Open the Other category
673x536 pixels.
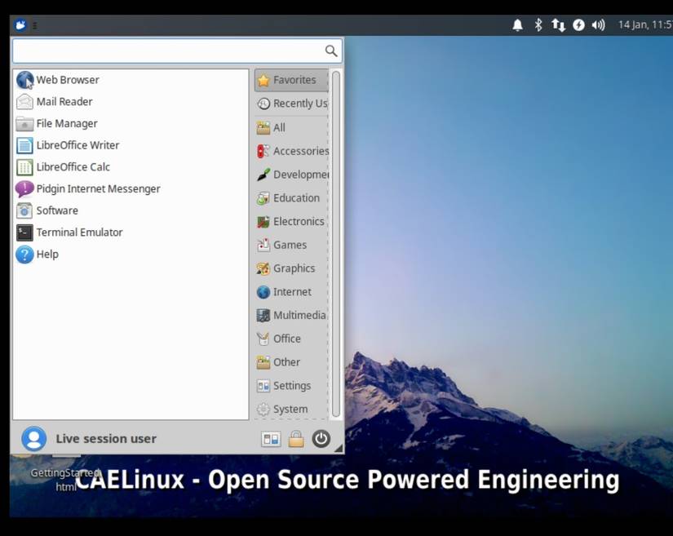[x=291, y=362]
